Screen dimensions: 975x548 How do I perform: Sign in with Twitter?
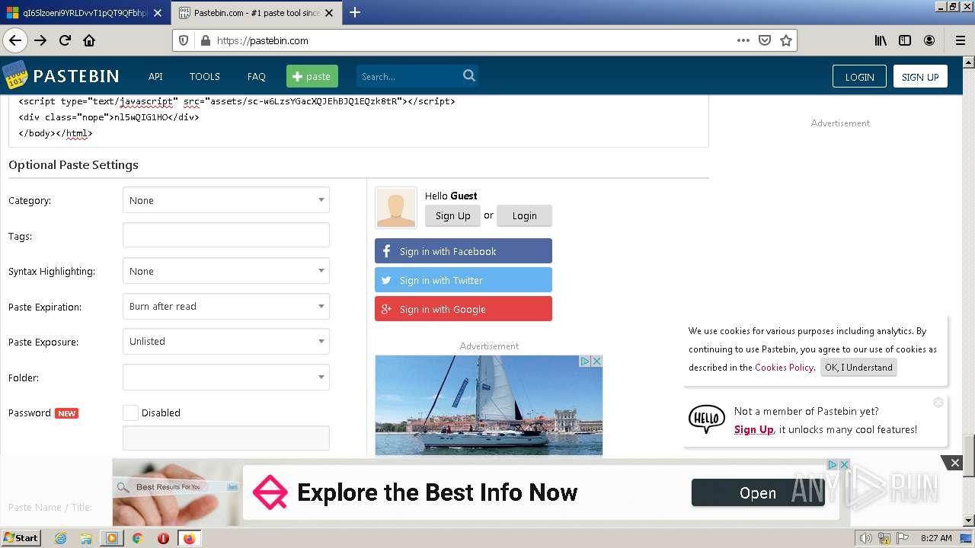463,280
